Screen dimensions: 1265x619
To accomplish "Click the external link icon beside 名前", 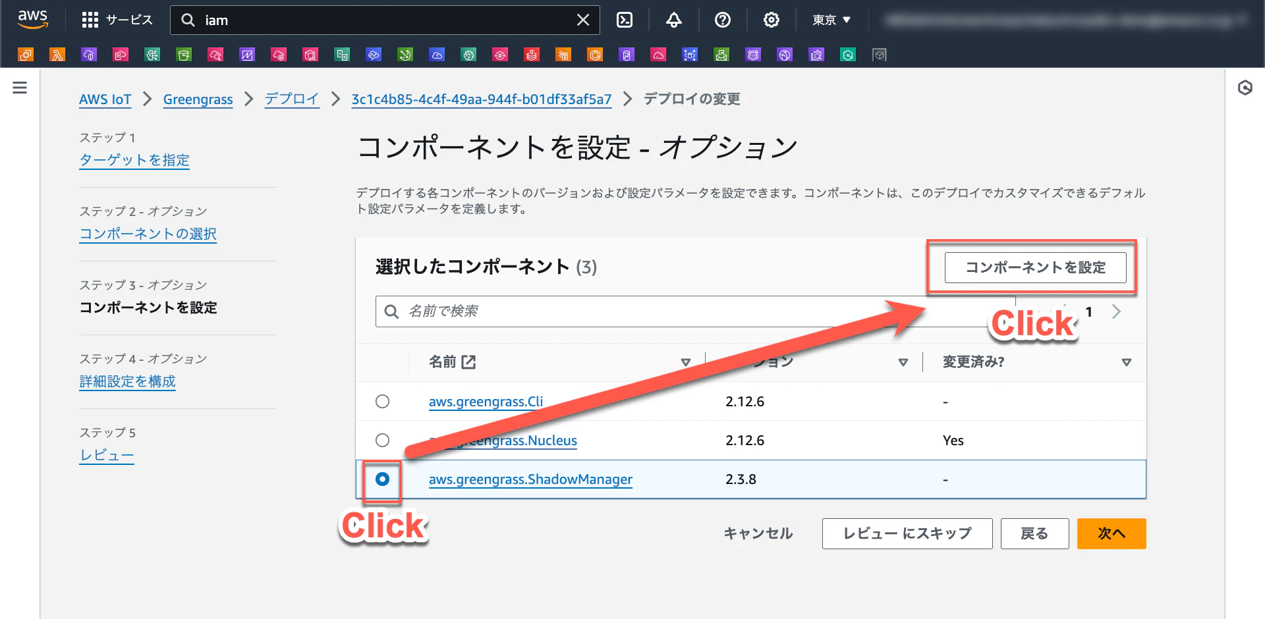I will click(468, 362).
